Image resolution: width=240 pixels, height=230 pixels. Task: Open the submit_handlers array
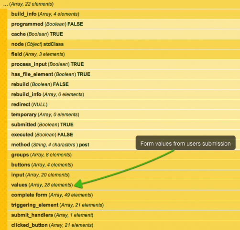click(x=123, y=215)
